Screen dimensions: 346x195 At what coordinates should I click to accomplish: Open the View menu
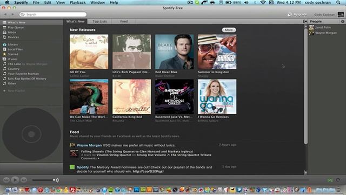pos(60,2)
